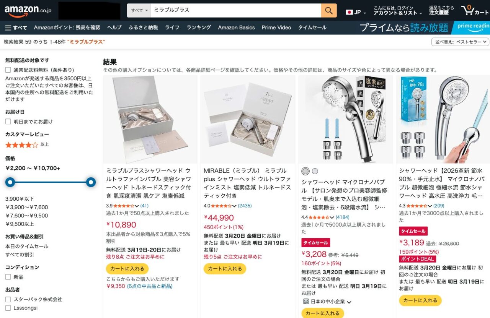Check the 明日までにお届け option
The height and width of the screenshot is (318, 490).
tap(8, 122)
